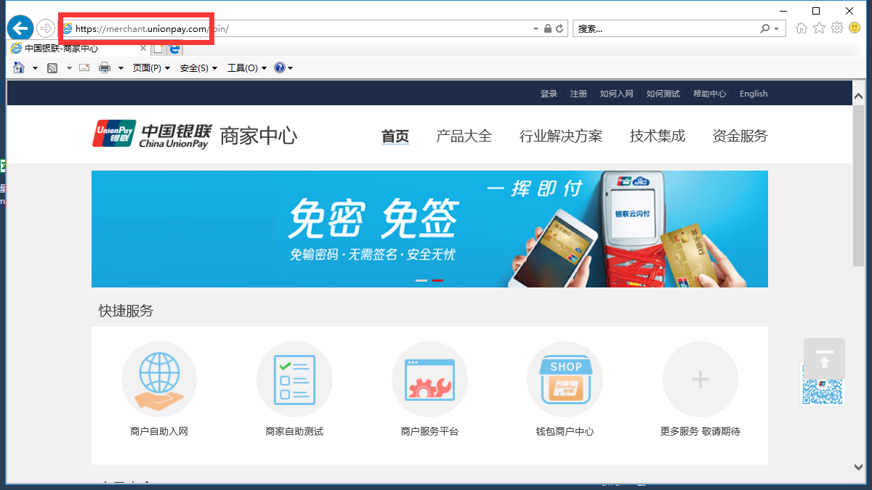Viewport: 872px width, 490px height.
Task: Click the scrollbar down arrow
Action: coord(858,467)
